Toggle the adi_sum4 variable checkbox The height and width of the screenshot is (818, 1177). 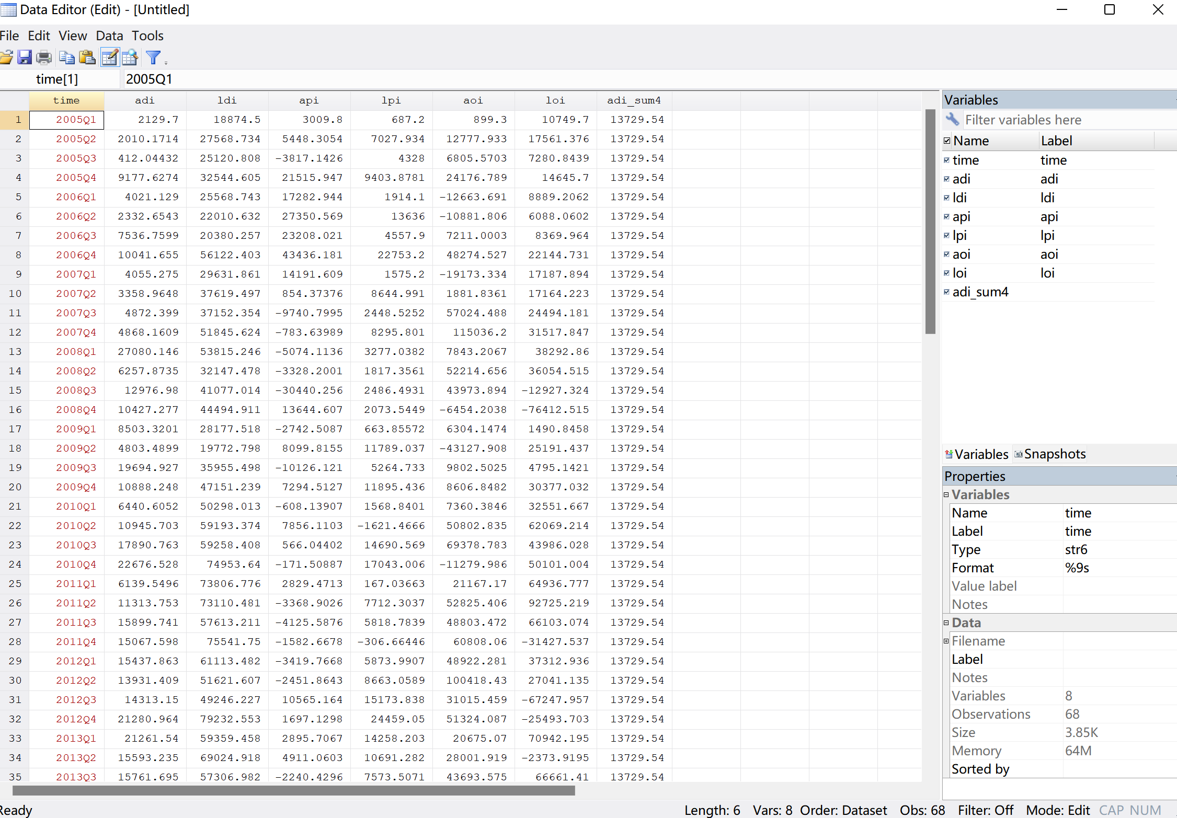[x=946, y=292]
